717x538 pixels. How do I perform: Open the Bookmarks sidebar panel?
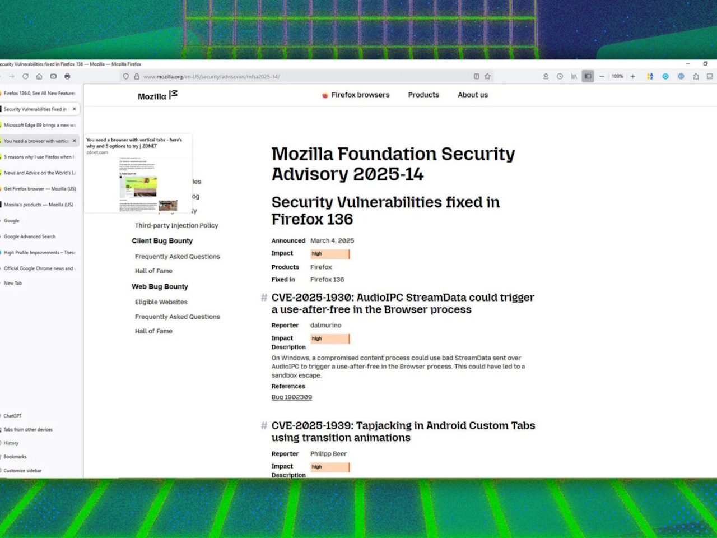click(x=15, y=457)
